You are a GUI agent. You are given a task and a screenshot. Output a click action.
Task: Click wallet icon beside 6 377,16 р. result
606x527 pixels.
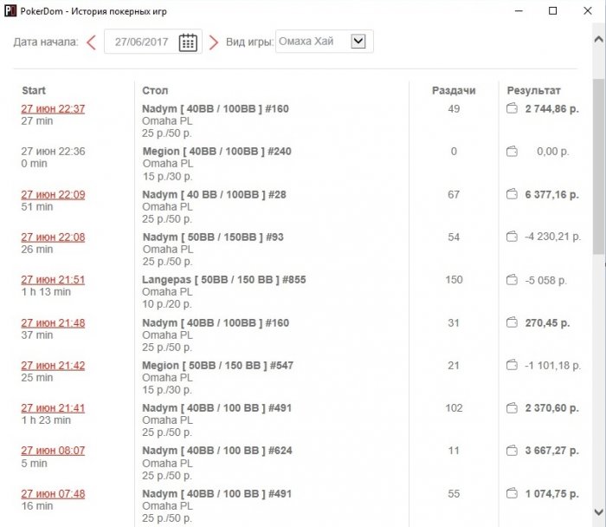point(512,194)
